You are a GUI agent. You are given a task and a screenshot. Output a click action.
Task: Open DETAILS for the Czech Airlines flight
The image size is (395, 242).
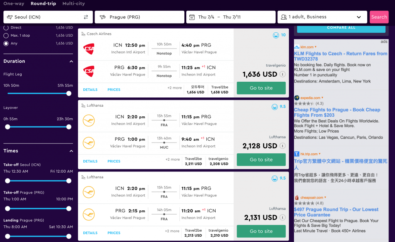90,89
